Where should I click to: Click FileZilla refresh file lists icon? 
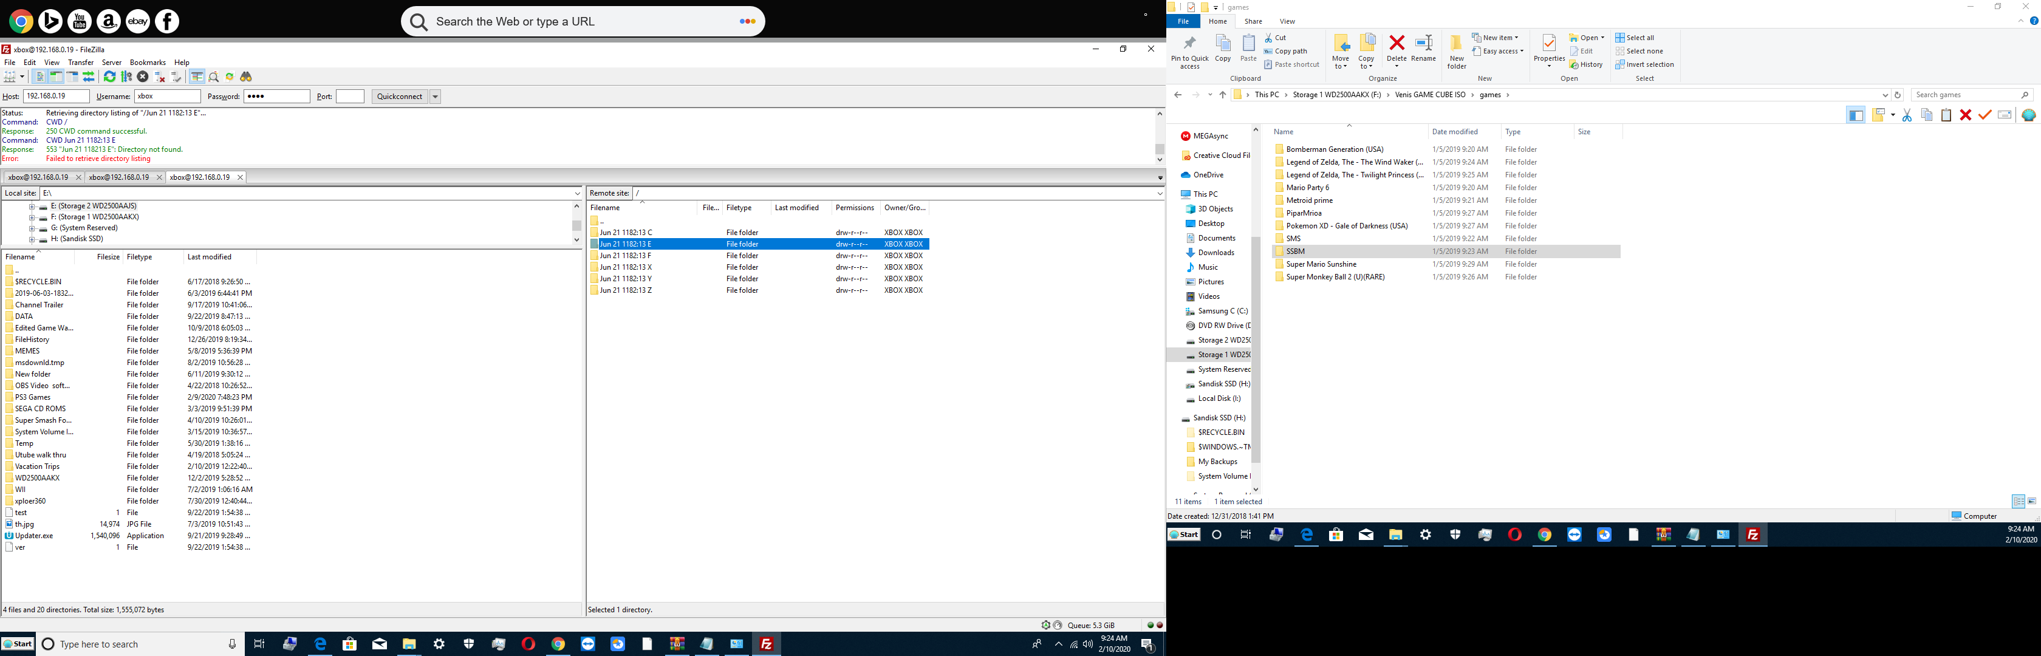pos(109,77)
